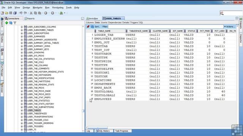Viewport: 243px width, 136px height.
Task: Click the down arrow of the tree scrollbar
Action: (x=83, y=131)
